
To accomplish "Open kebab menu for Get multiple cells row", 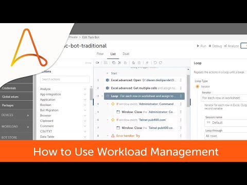I will pos(181,88).
